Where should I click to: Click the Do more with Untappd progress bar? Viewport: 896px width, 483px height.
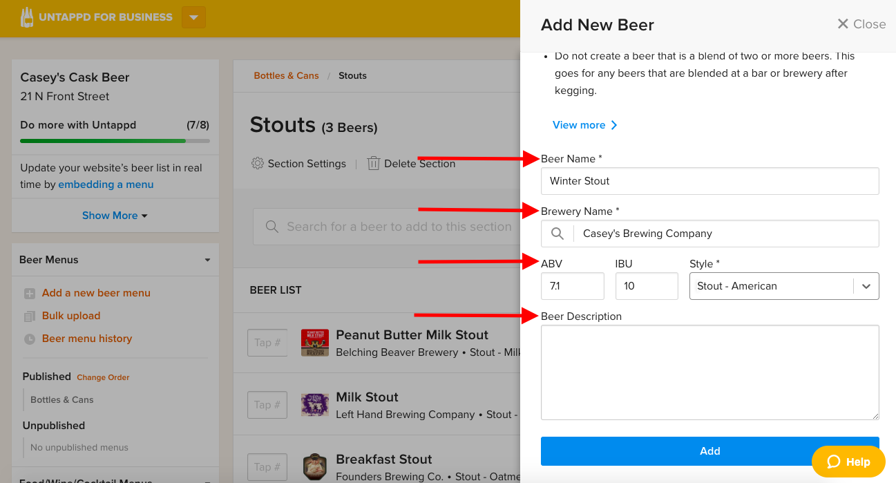[115, 141]
